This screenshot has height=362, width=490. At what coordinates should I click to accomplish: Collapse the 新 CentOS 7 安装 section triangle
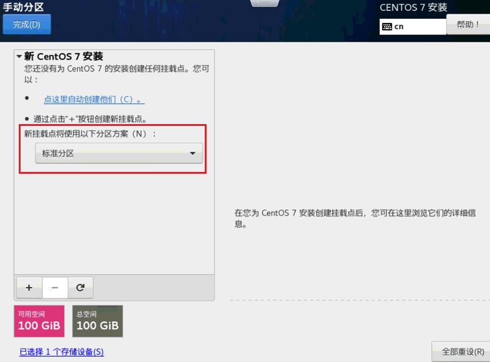(x=19, y=56)
